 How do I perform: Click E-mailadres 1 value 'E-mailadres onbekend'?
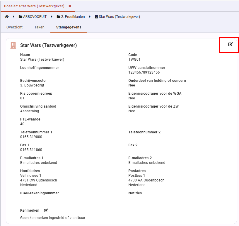39,163
